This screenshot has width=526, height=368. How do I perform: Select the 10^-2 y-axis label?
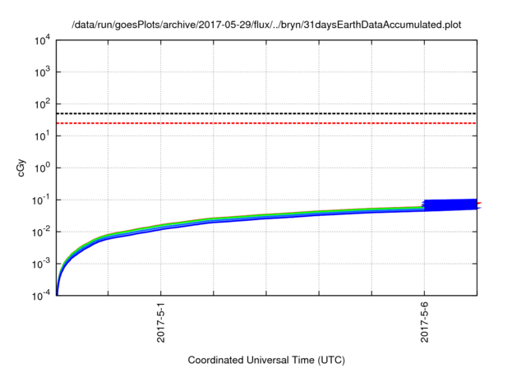pos(42,232)
